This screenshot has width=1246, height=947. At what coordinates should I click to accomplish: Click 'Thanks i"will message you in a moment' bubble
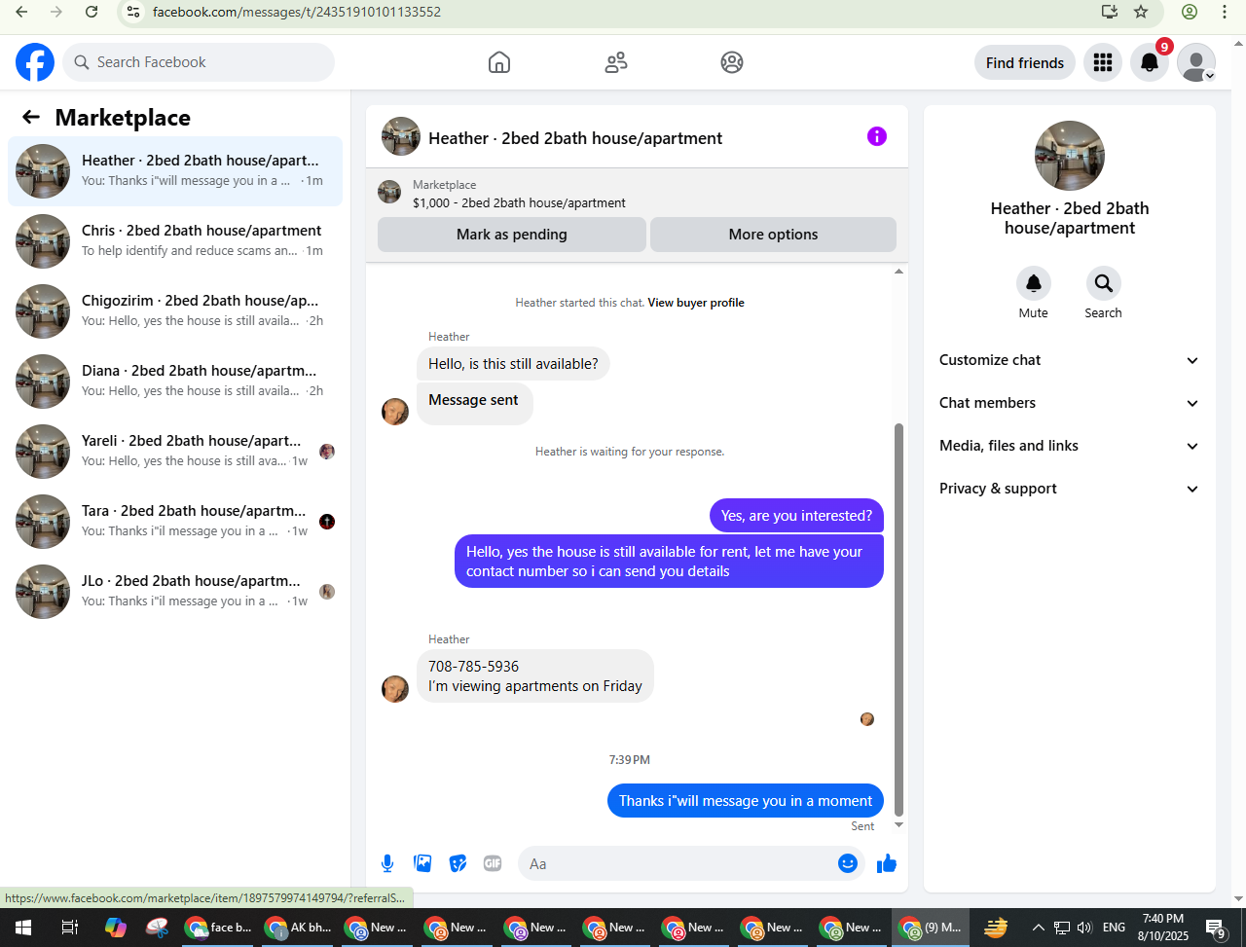coord(746,801)
